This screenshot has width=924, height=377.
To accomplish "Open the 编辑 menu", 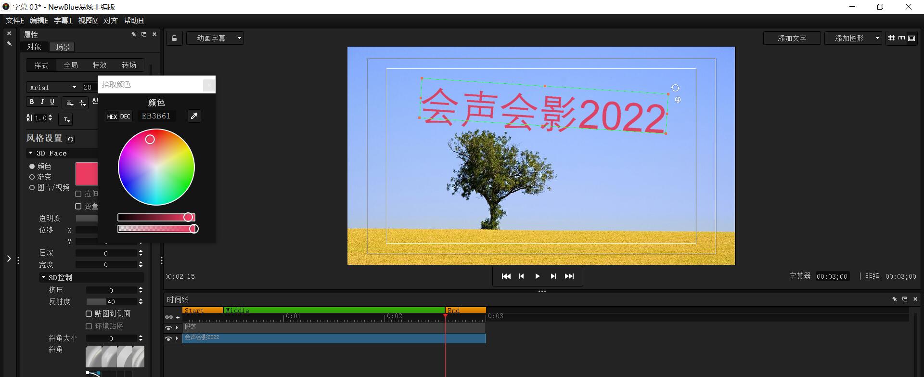I will click(38, 20).
